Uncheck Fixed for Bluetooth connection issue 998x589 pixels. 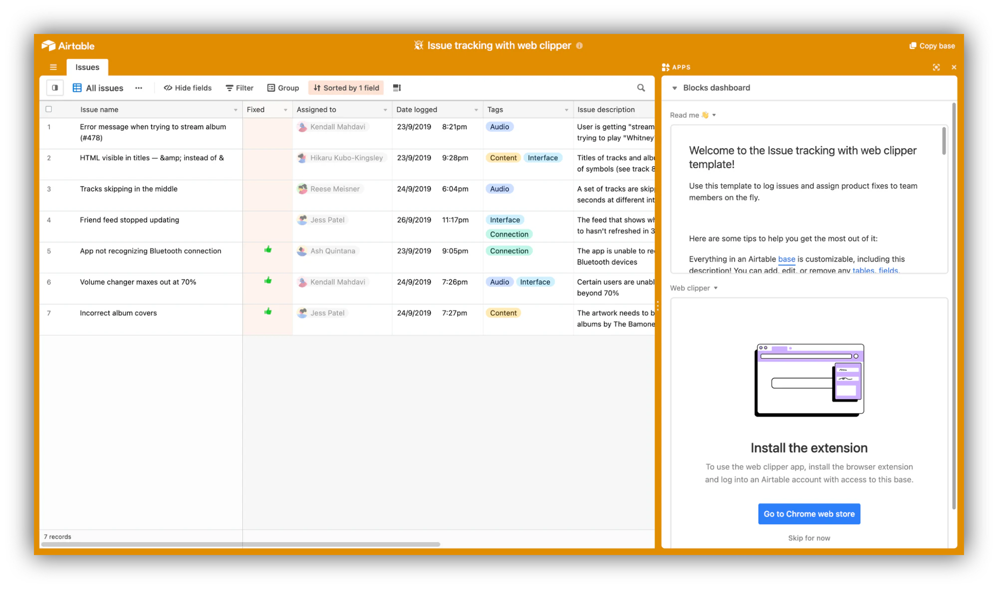pyautogui.click(x=268, y=250)
